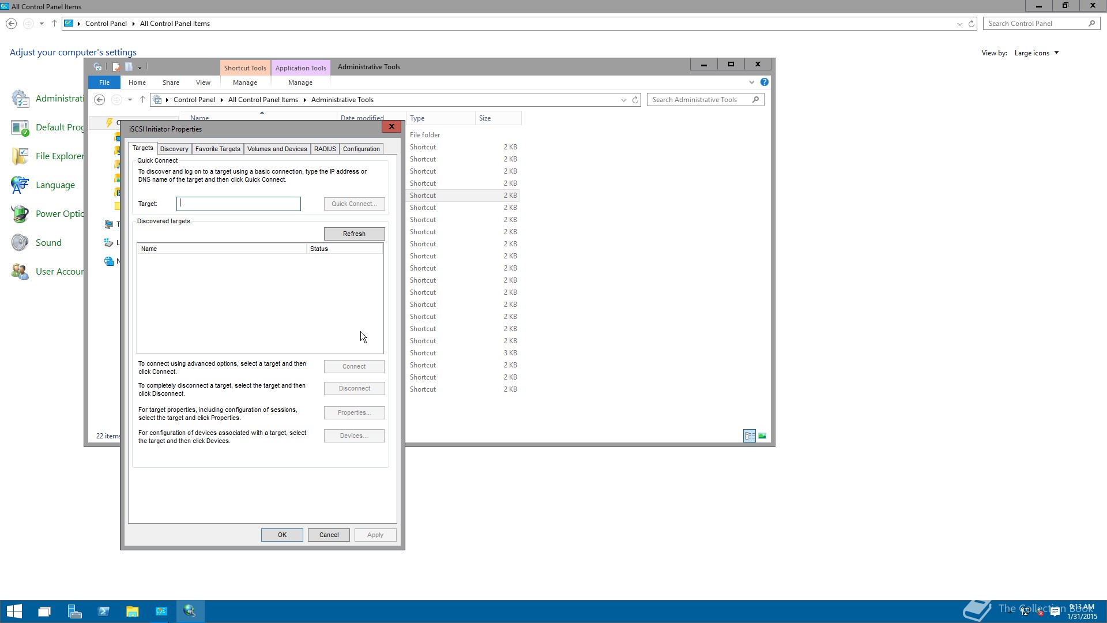This screenshot has height=623, width=1107.
Task: Click the Devices button
Action: (x=354, y=436)
